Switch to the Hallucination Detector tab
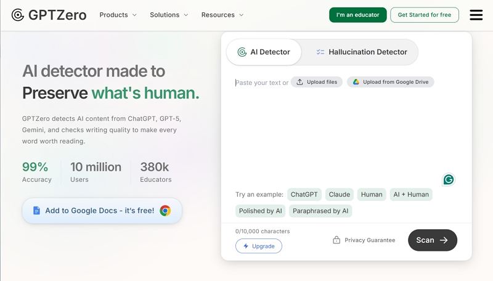The width and height of the screenshot is (493, 281). (361, 52)
